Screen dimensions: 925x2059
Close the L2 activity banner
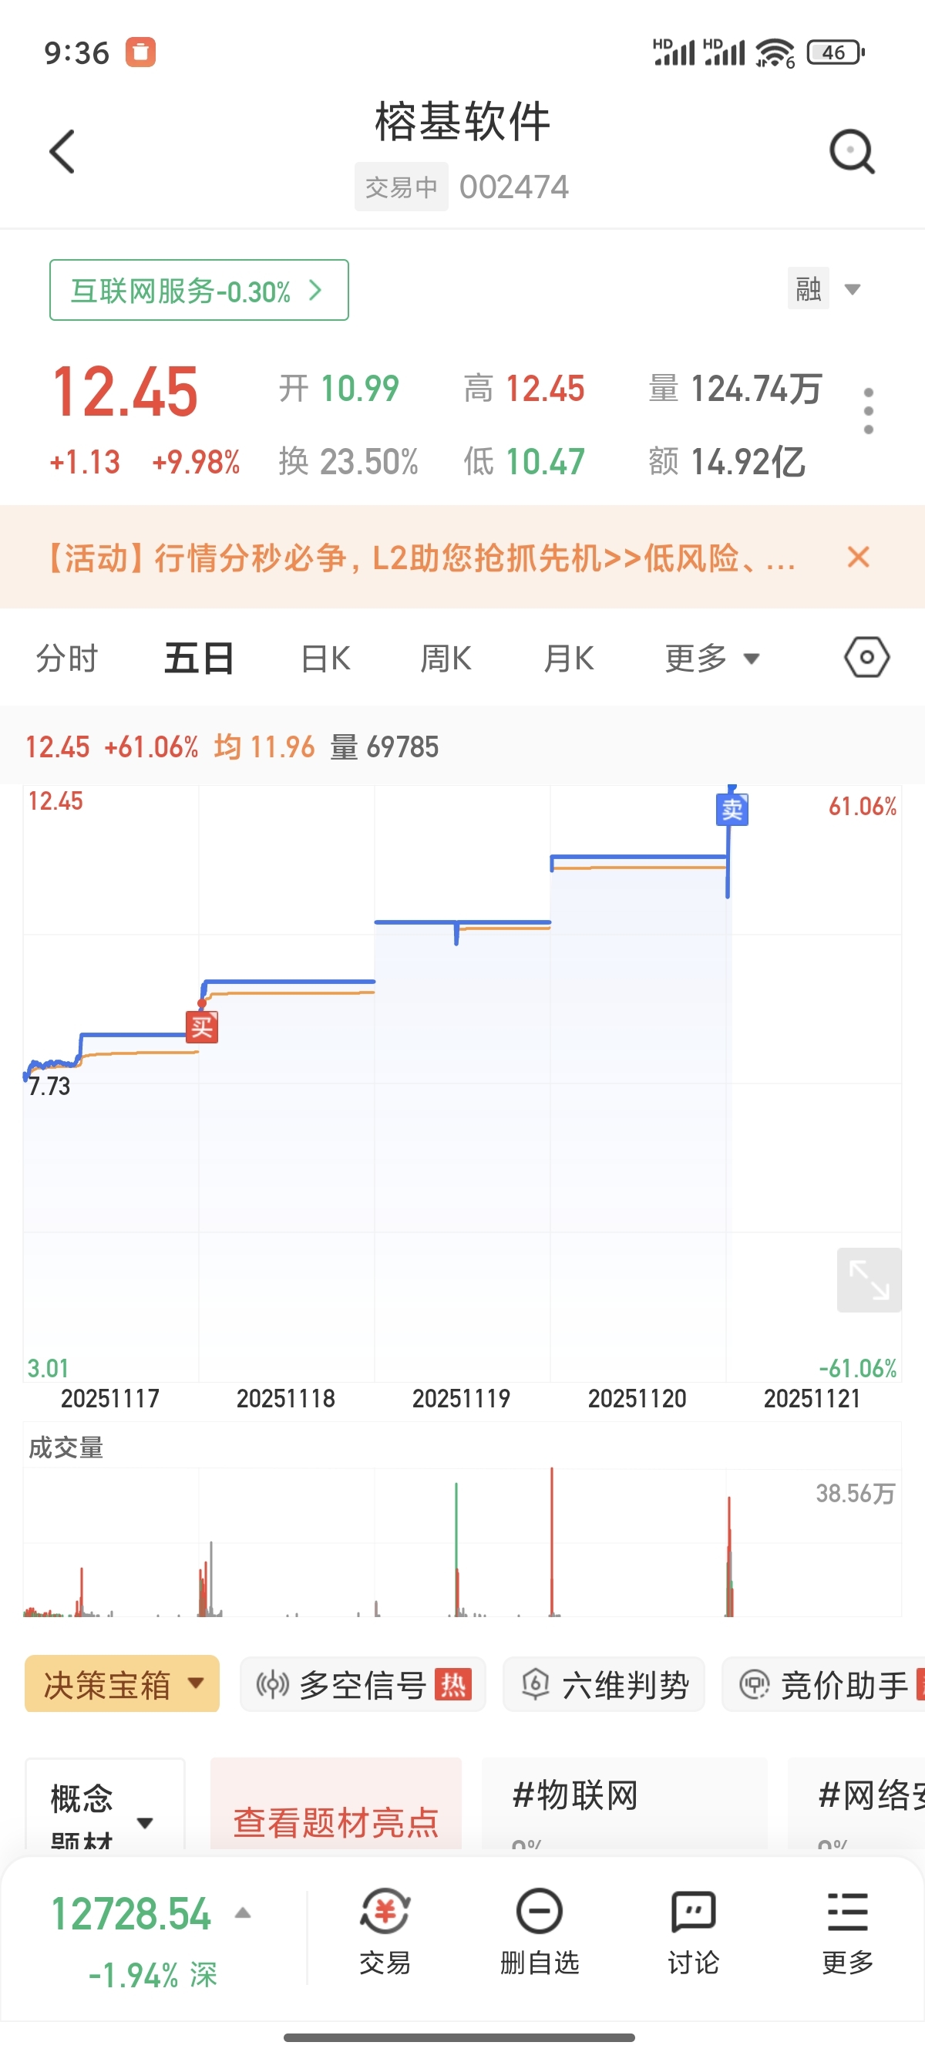[x=858, y=556]
